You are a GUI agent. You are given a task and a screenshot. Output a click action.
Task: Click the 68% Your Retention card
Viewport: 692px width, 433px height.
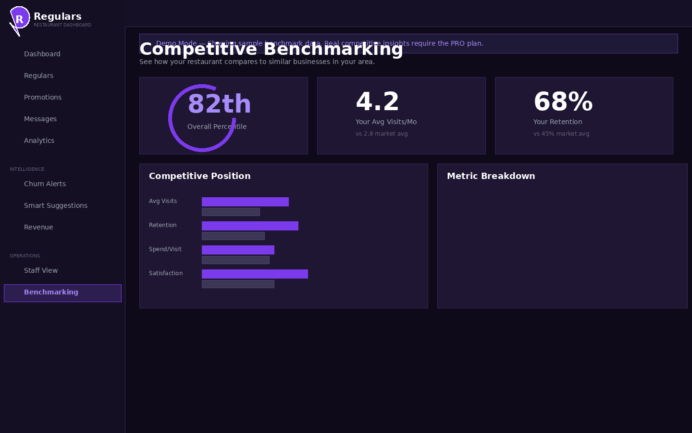coord(584,115)
